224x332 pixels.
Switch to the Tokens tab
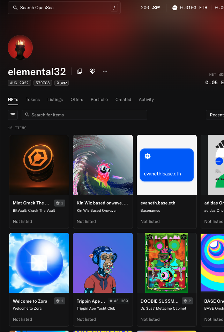(33, 100)
